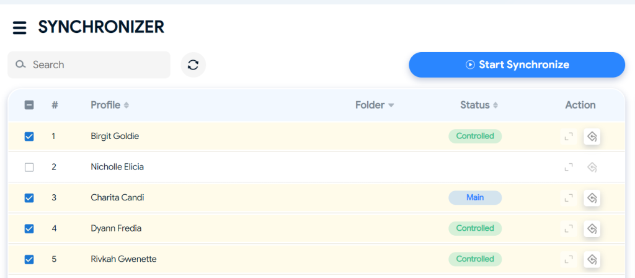Uncheck the Rivkah Gwenette row checkbox
The height and width of the screenshot is (278, 635).
click(x=29, y=259)
